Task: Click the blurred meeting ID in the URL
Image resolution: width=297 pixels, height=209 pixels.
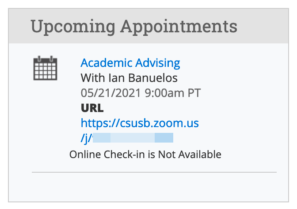Action: [x=133, y=138]
